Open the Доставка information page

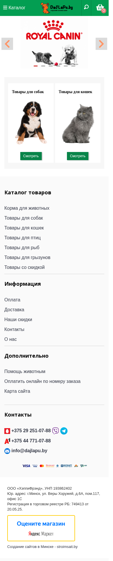[14, 310]
